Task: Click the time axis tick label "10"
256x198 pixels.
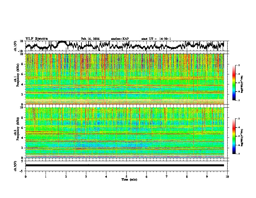Action: [227, 177]
